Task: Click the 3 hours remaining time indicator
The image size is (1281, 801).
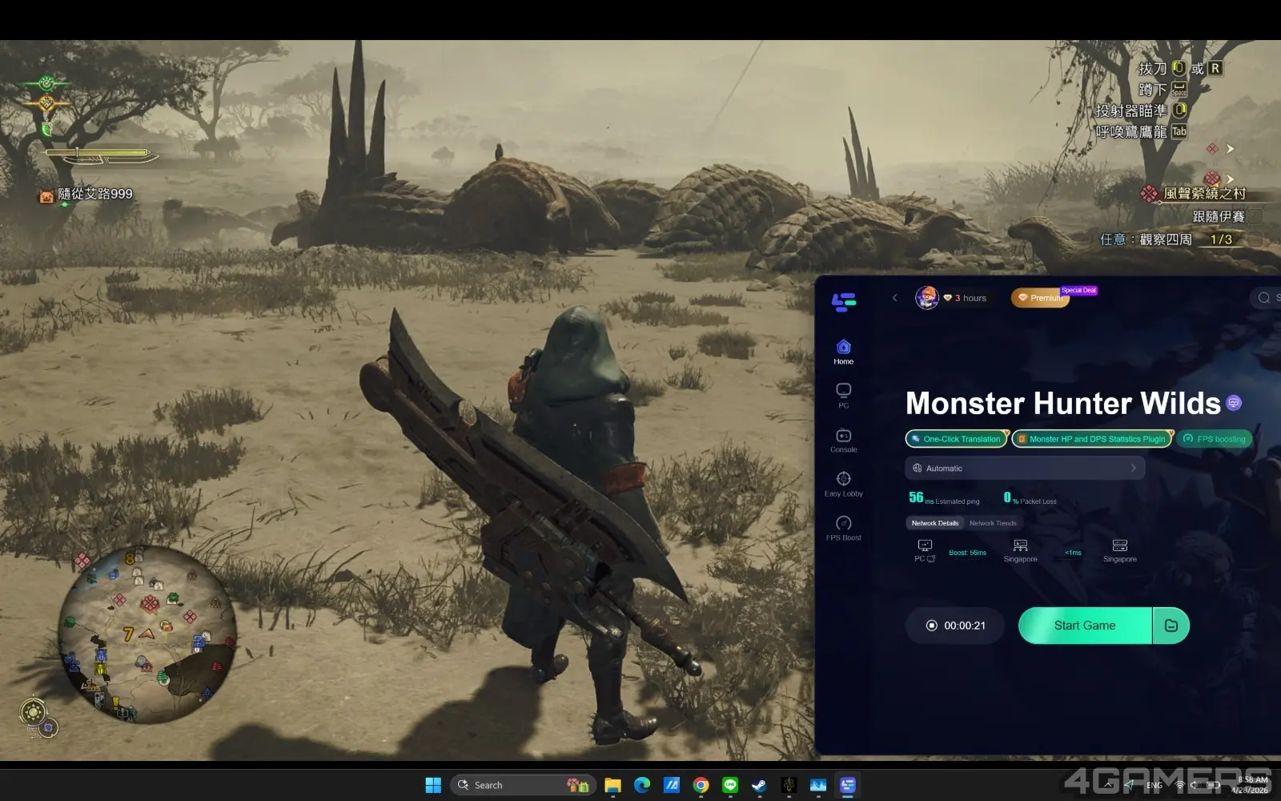Action: (x=965, y=298)
